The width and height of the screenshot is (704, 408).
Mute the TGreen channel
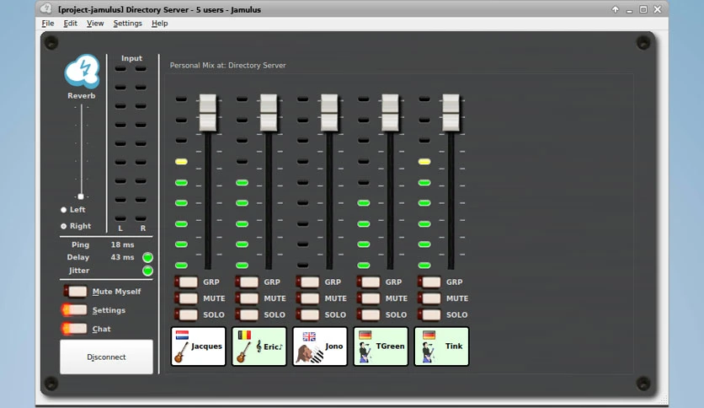pos(369,298)
